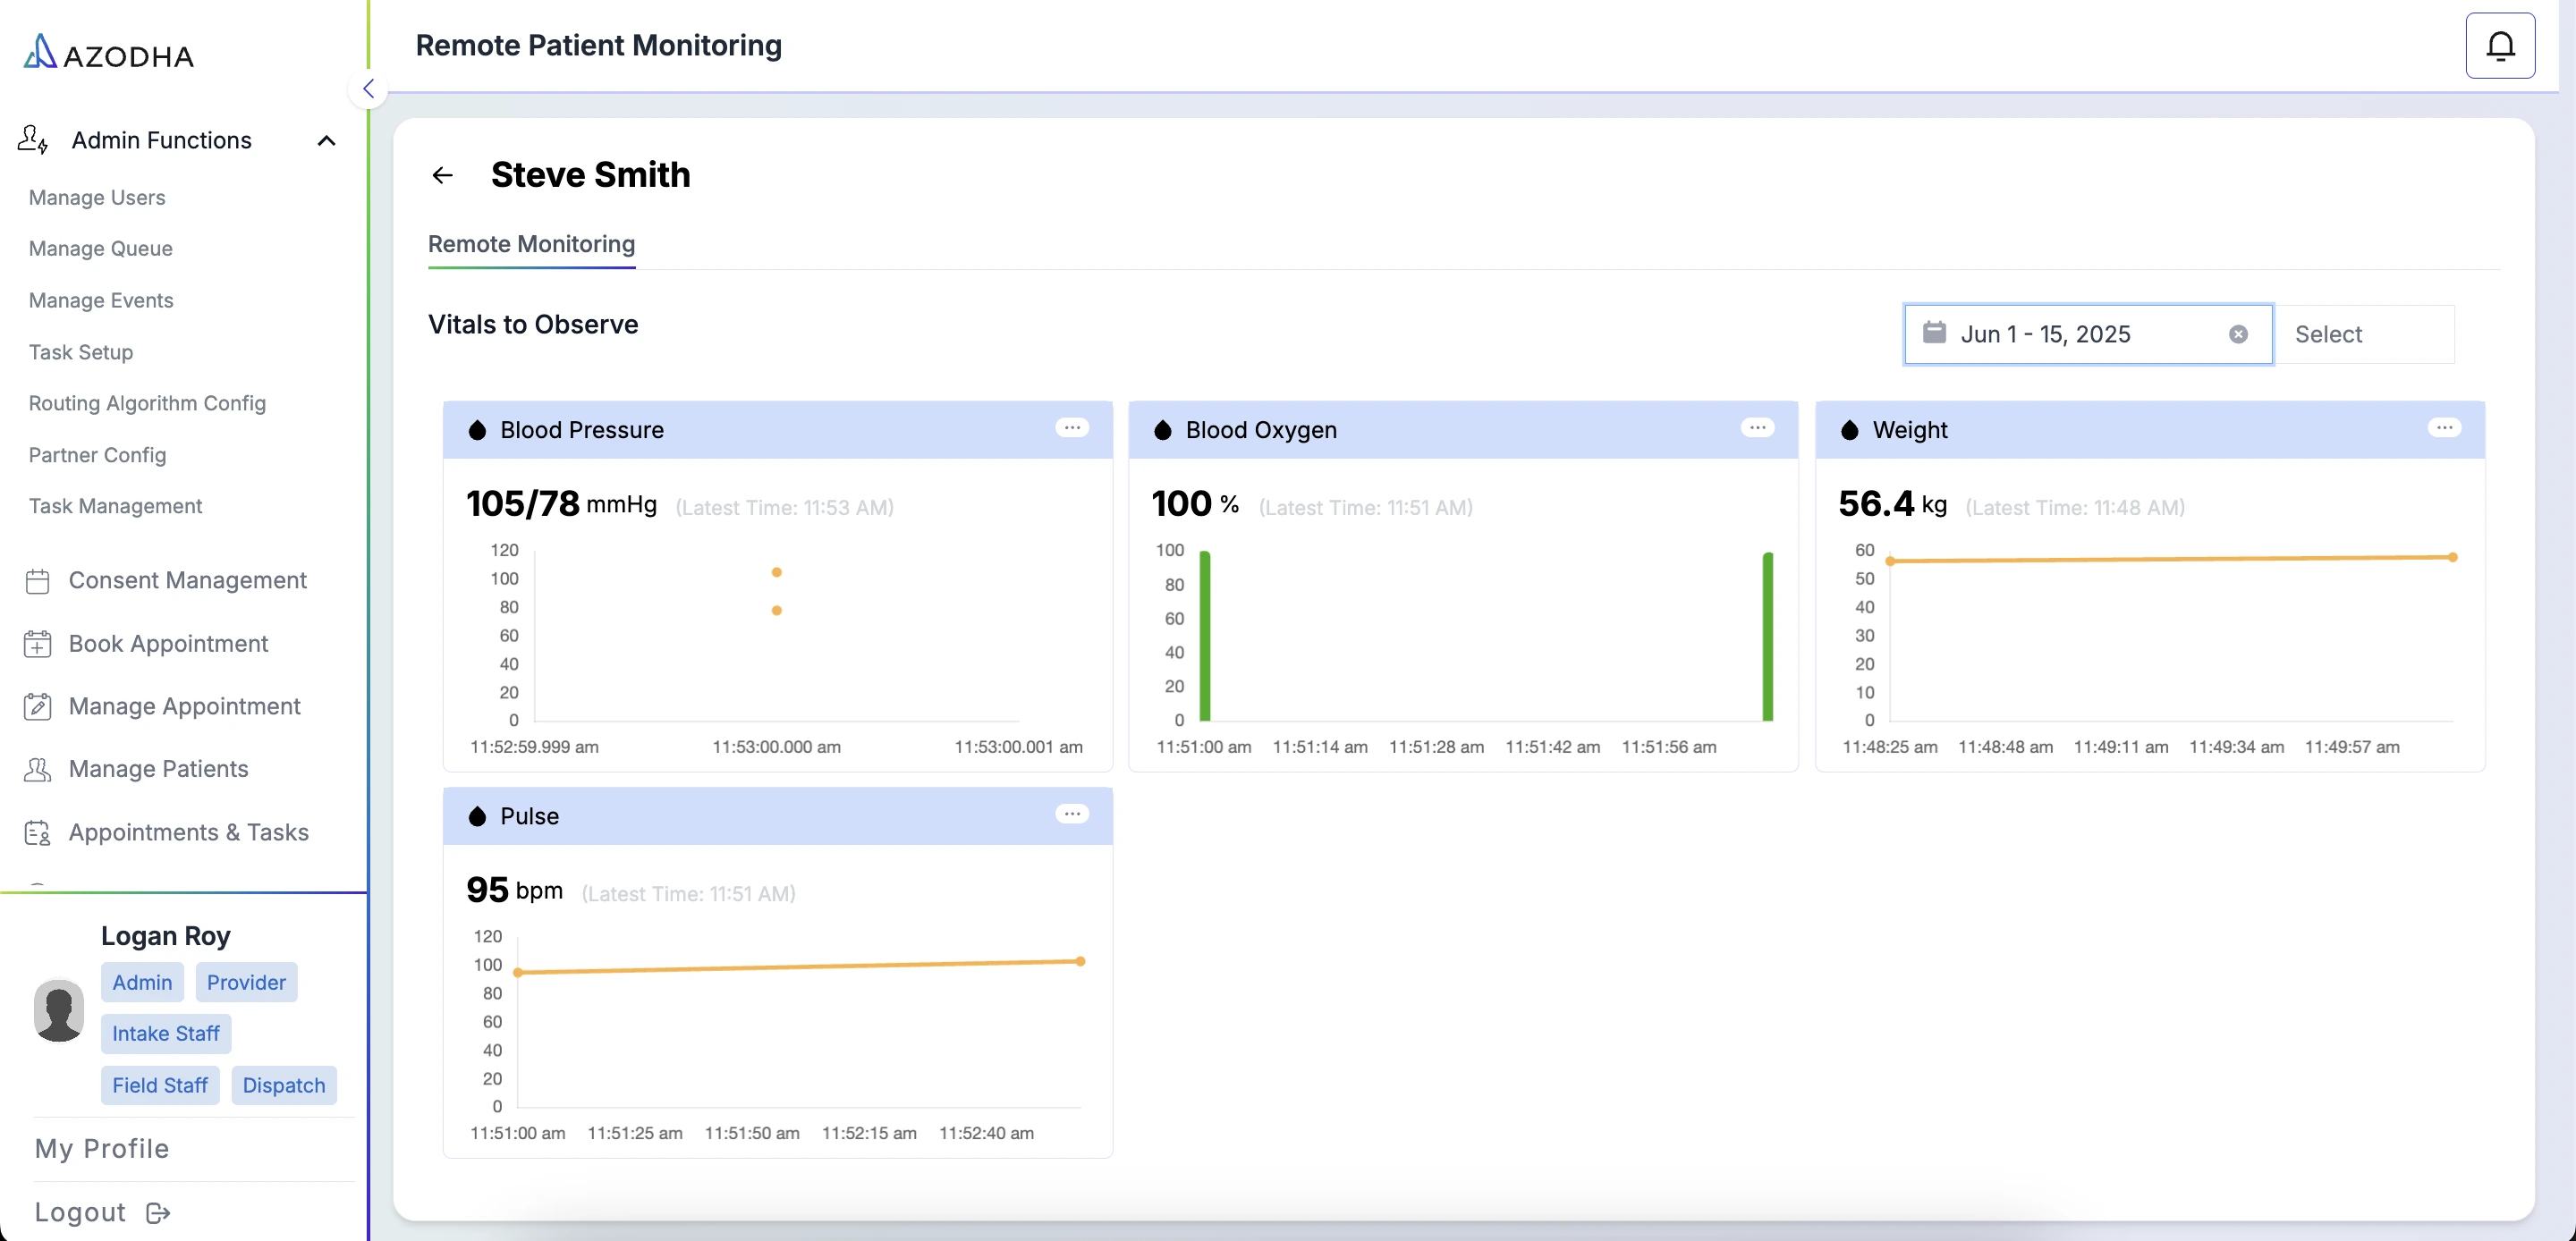Open Manage Patients via its people icon

click(x=37, y=768)
